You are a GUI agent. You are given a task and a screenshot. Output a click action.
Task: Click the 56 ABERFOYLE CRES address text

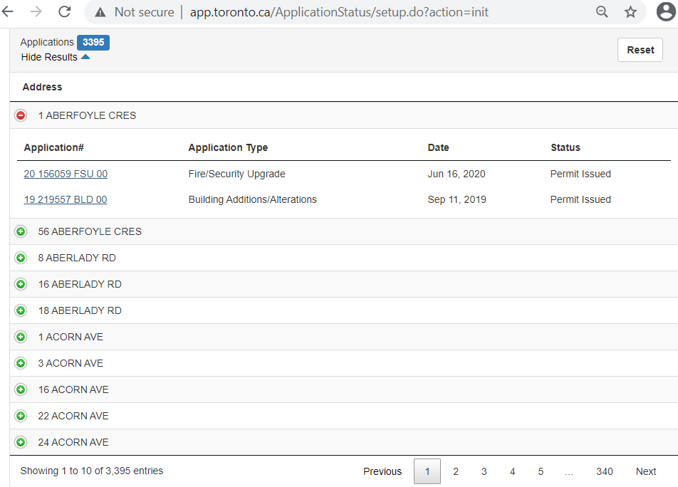tap(90, 231)
